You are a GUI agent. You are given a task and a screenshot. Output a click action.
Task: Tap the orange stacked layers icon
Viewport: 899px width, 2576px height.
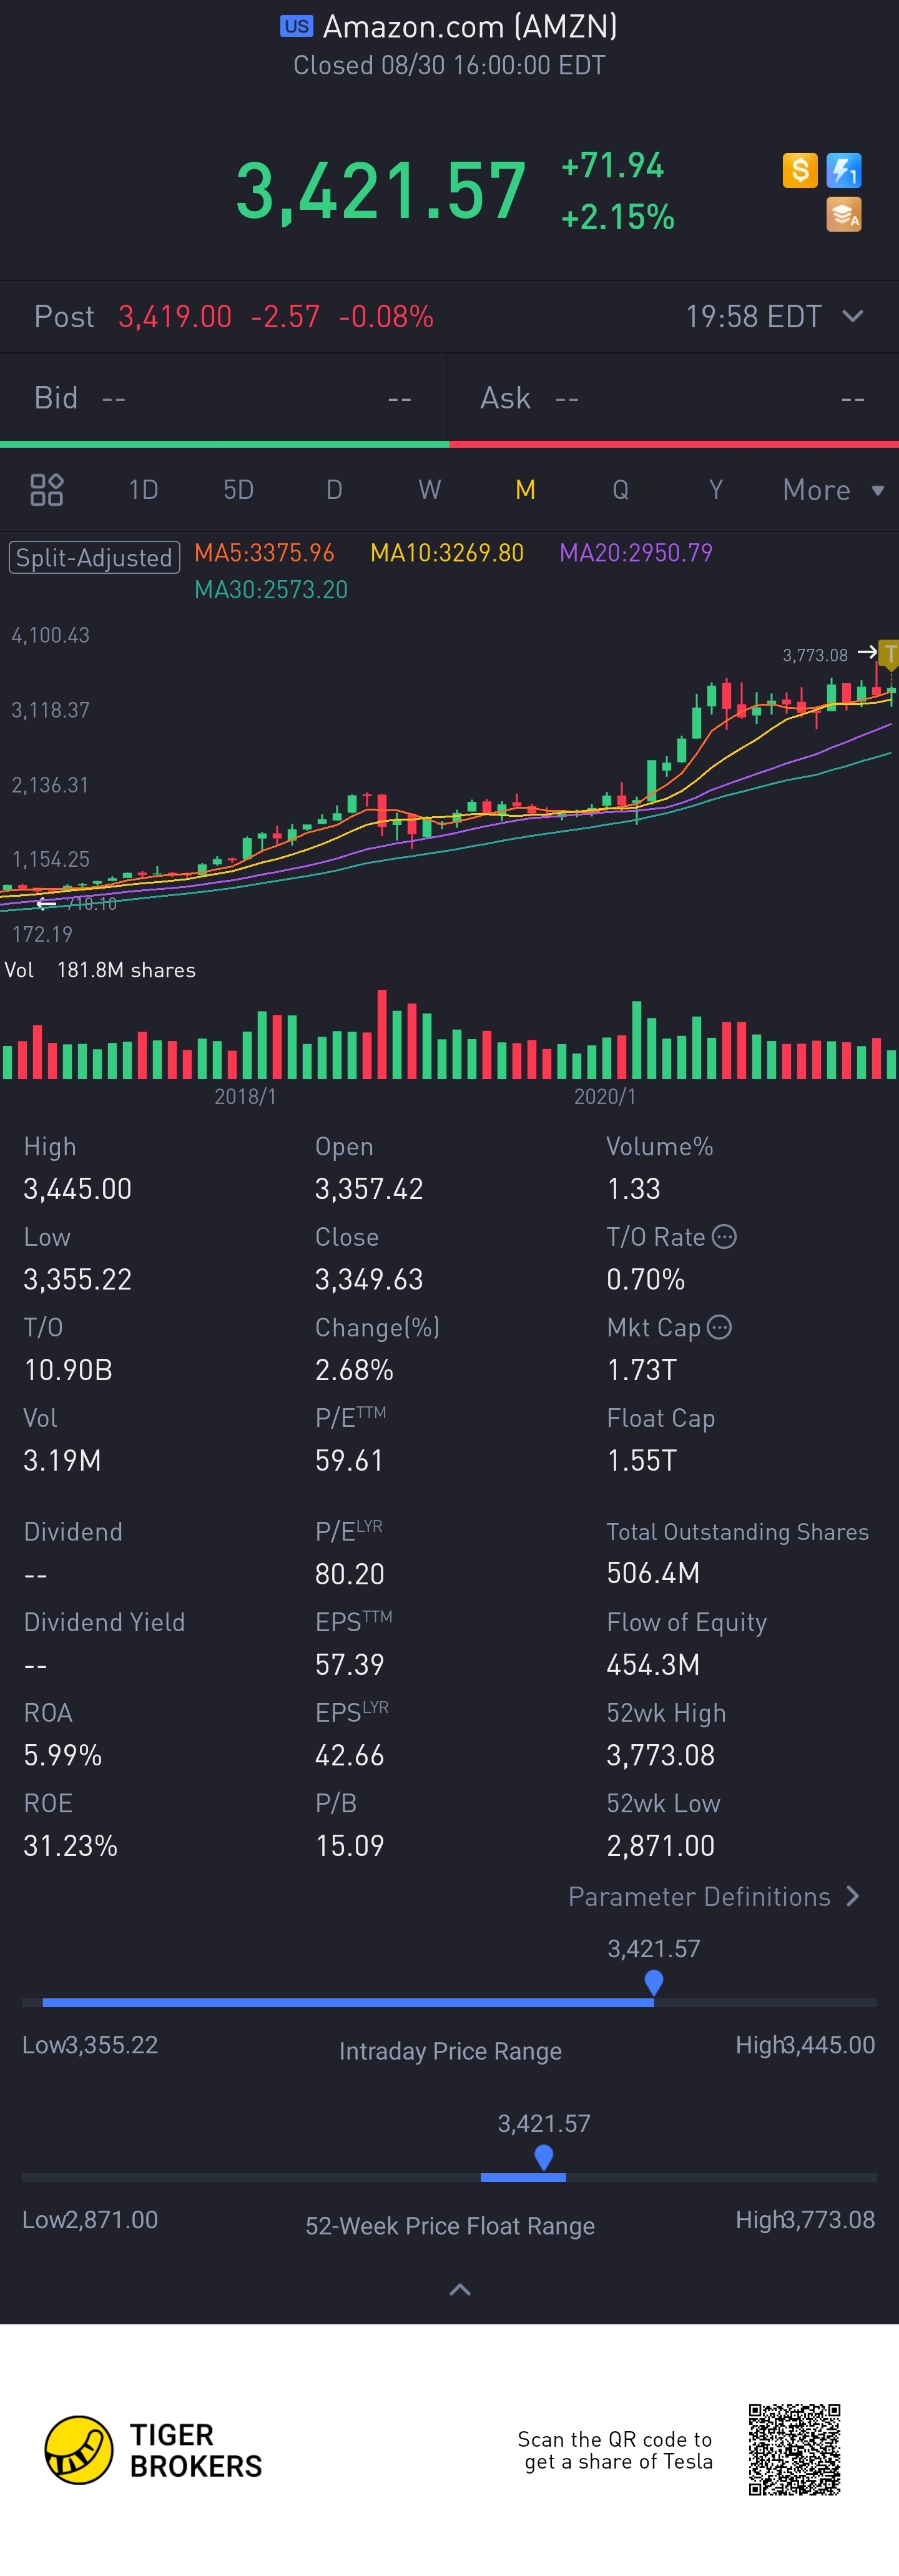(844, 214)
